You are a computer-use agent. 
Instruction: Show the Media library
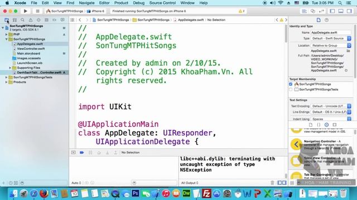335,124
